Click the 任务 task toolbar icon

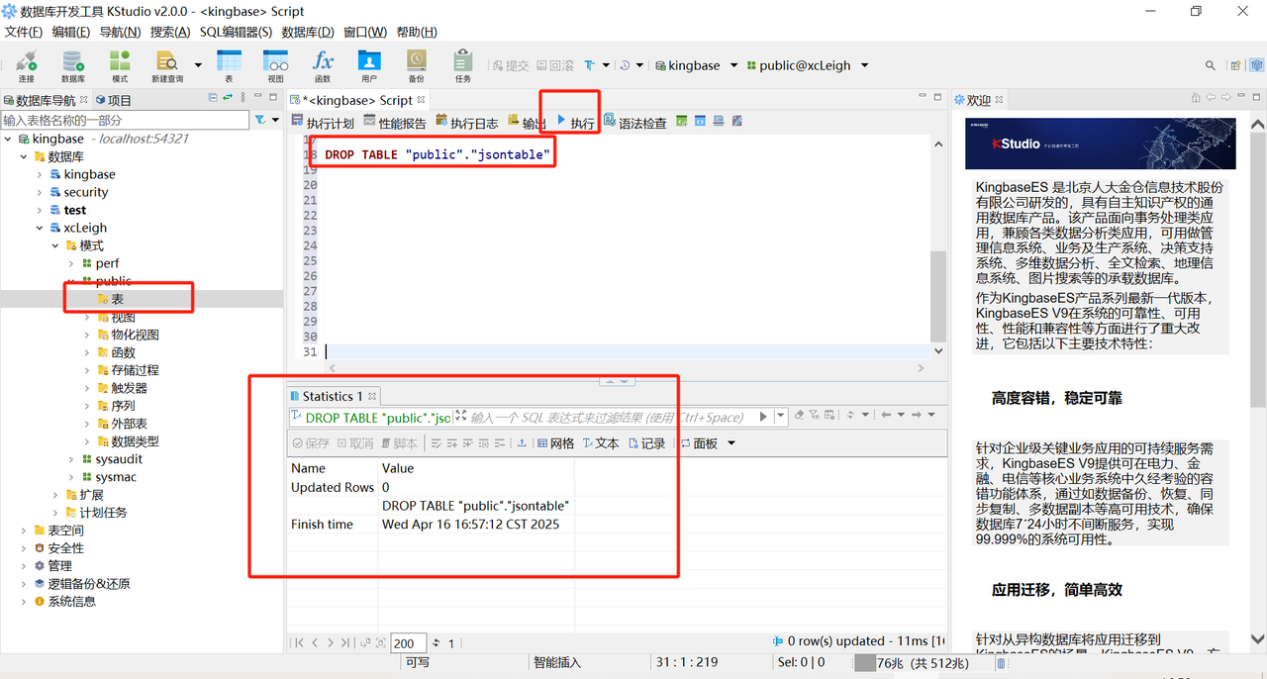[462, 65]
